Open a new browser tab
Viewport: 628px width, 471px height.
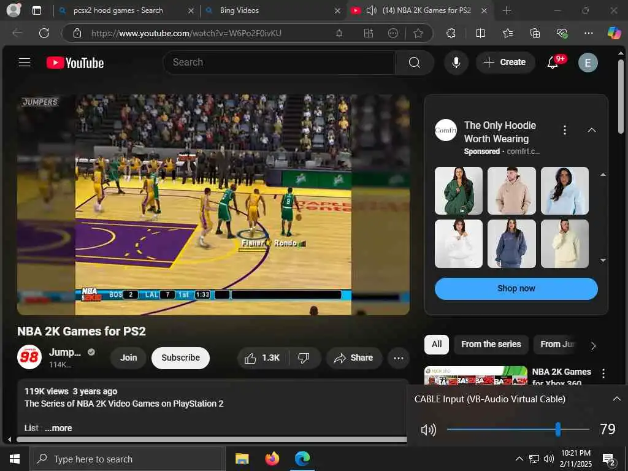[x=507, y=10]
